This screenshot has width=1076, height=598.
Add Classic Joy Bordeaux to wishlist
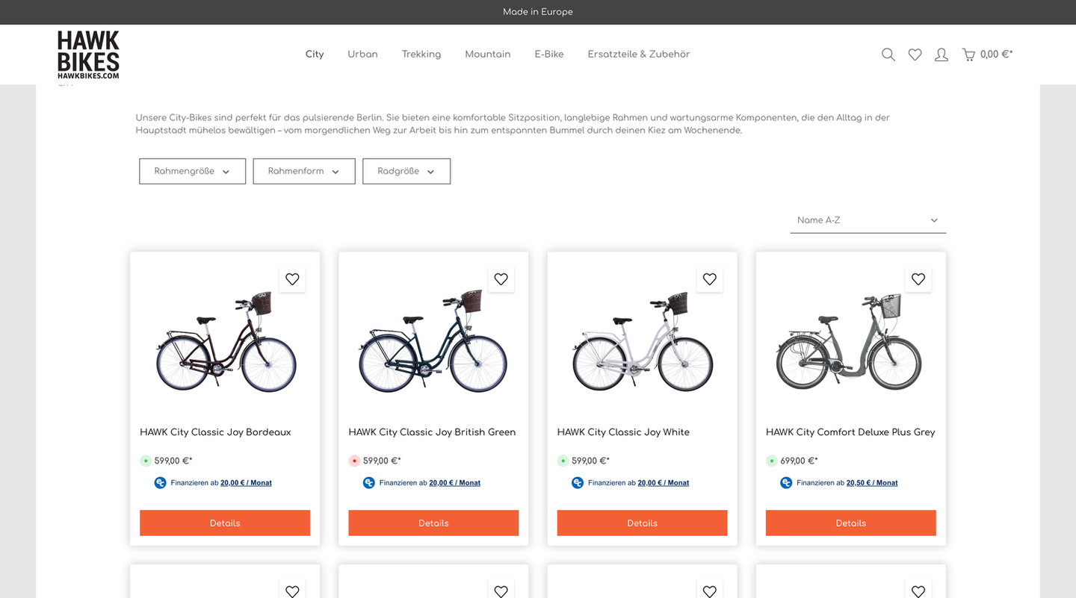292,279
